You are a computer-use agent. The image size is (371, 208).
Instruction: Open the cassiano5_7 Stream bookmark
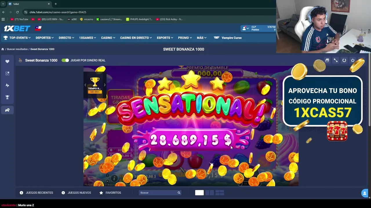pos(109,19)
